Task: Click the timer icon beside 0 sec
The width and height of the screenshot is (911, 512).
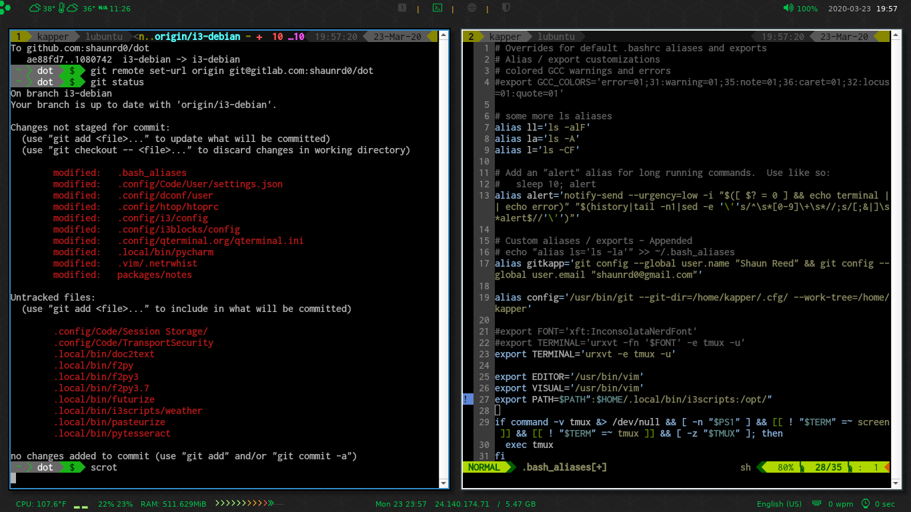Action: pos(866,504)
